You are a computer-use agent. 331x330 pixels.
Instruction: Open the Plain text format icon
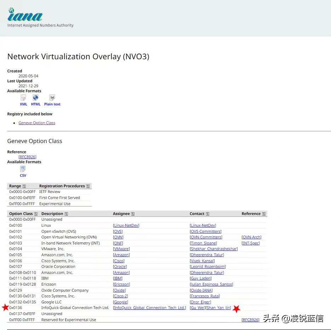point(52,98)
